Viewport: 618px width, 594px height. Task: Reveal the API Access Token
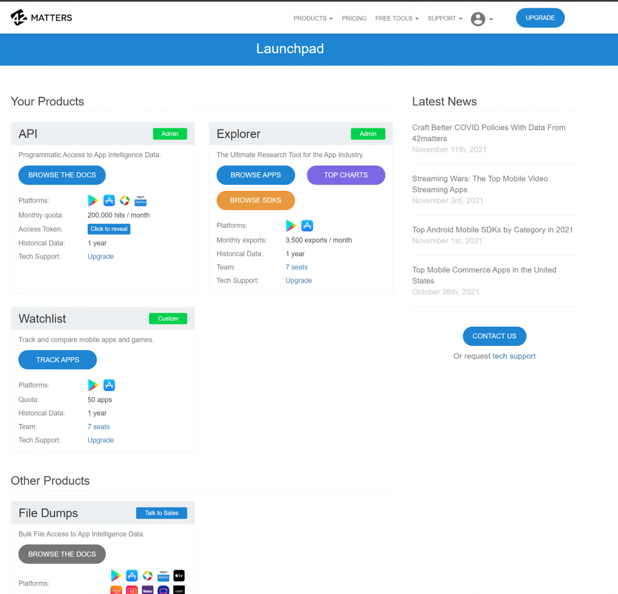click(109, 229)
